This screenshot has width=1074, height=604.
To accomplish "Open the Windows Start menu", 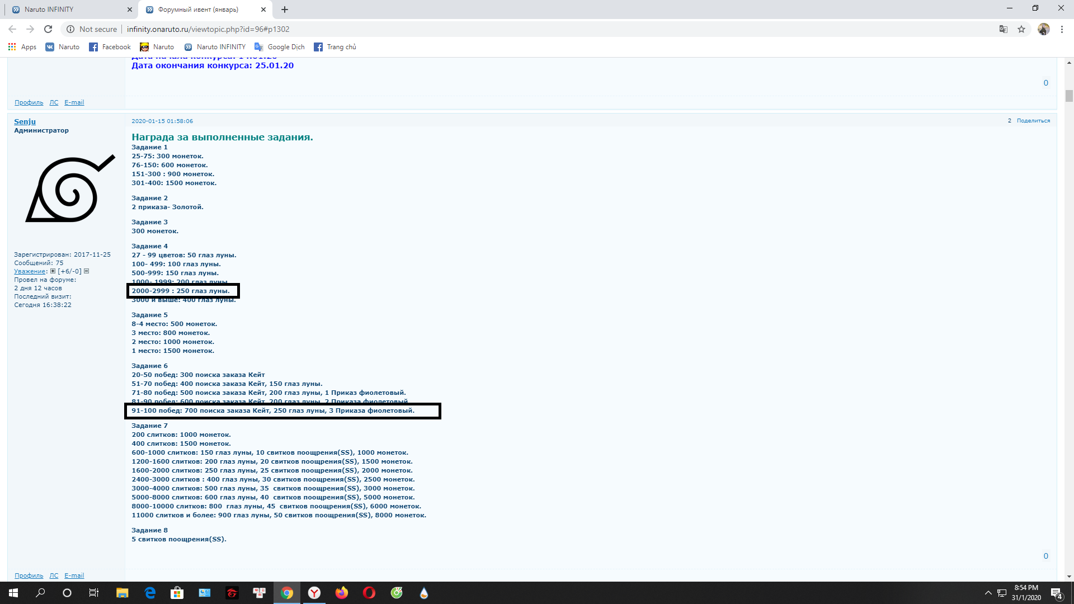I will tap(13, 593).
